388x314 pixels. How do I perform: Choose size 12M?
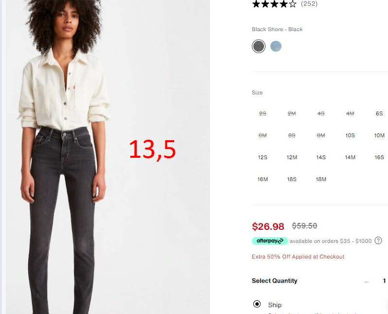pyautogui.click(x=292, y=157)
